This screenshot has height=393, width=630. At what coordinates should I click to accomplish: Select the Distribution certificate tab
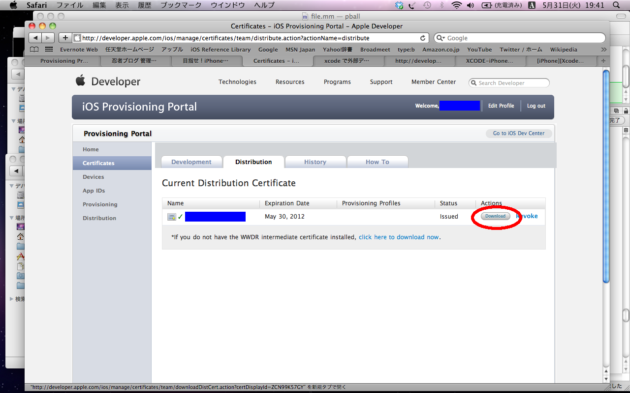click(253, 162)
